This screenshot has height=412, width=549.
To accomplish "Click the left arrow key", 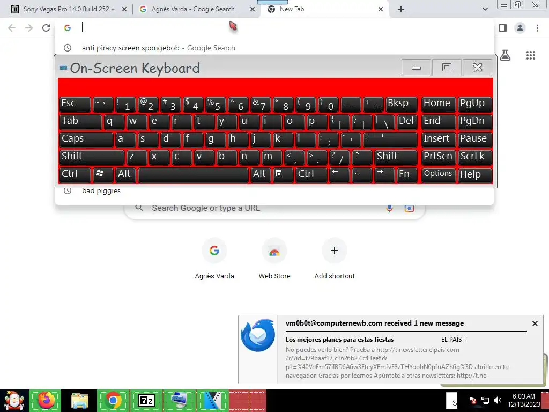I will click(339, 175).
